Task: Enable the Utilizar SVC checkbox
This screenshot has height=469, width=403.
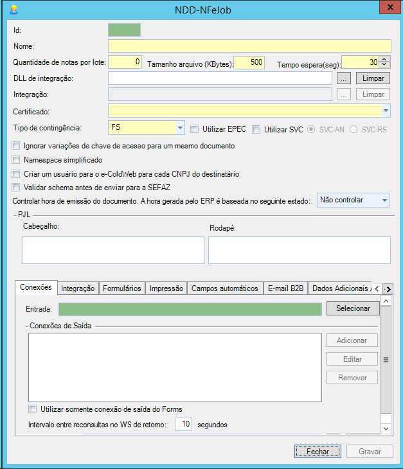Action: (256, 130)
